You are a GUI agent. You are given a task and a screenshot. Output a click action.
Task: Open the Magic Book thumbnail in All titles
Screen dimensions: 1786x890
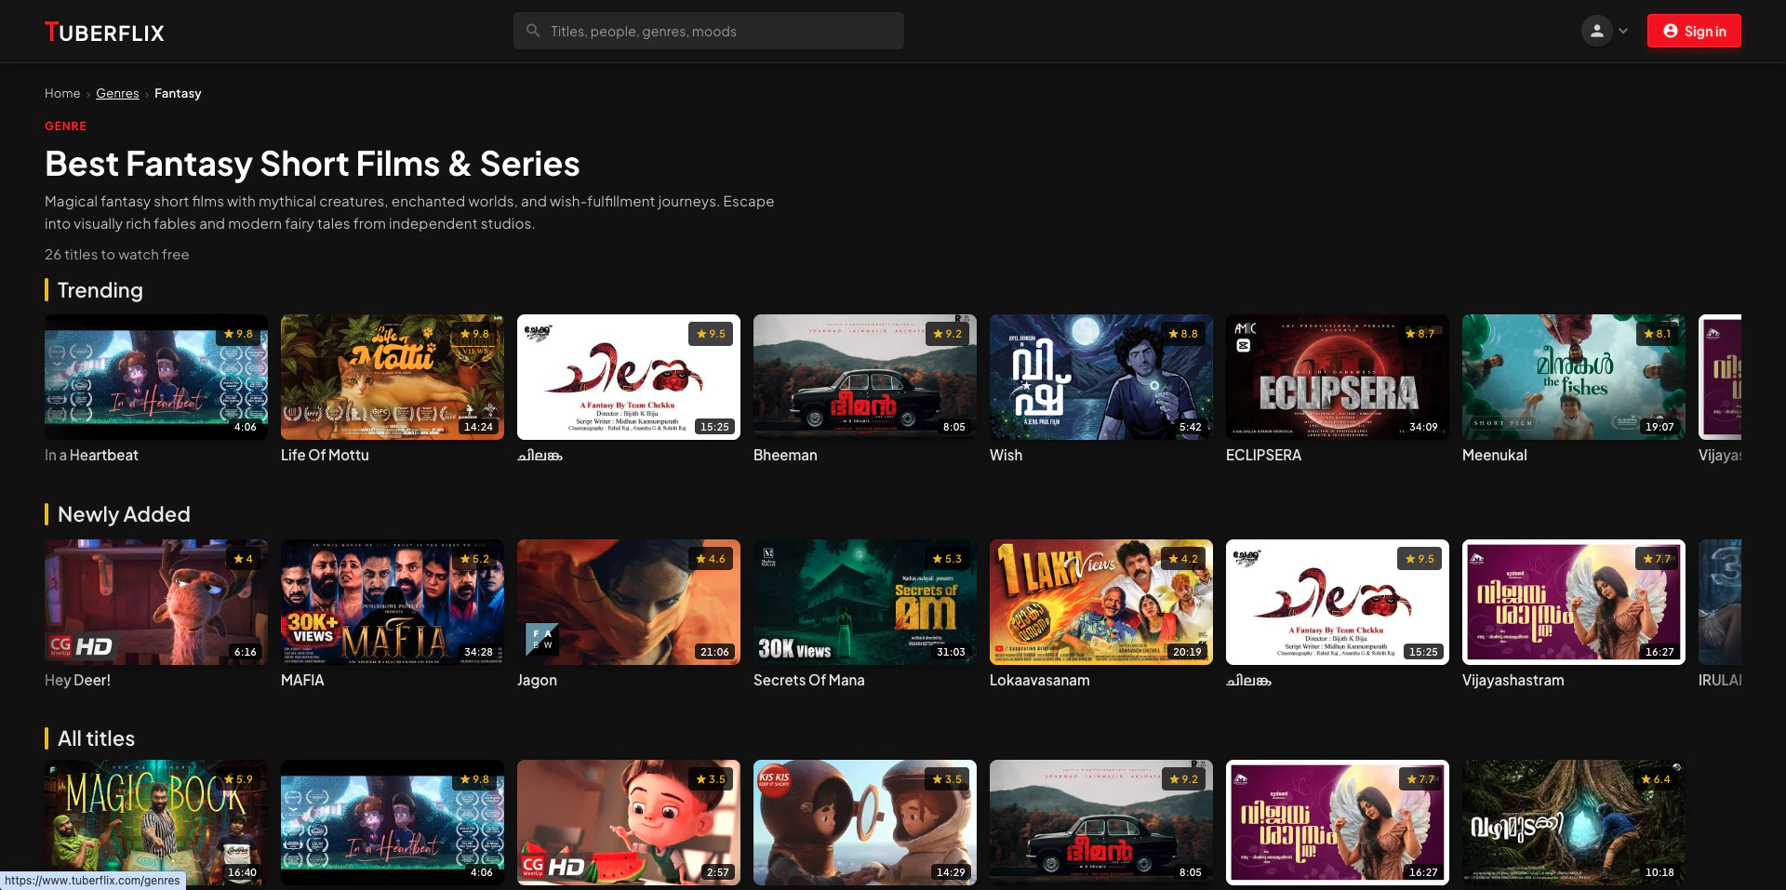156,822
